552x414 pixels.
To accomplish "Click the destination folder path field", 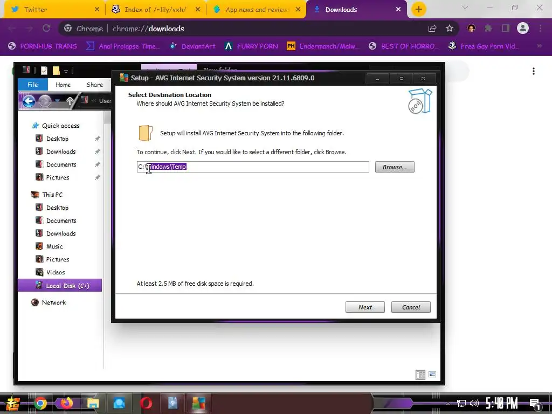I will (x=253, y=167).
